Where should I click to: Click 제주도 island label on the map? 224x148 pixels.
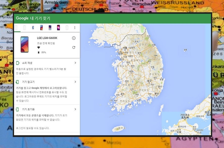point(122,128)
